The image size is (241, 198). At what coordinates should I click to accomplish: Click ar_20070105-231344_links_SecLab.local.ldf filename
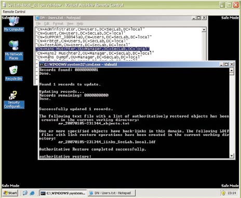tap(107, 142)
